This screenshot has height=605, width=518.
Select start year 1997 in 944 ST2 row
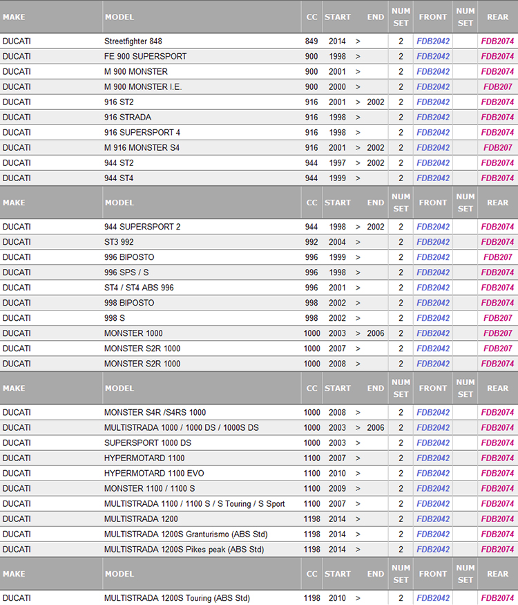tap(337, 162)
